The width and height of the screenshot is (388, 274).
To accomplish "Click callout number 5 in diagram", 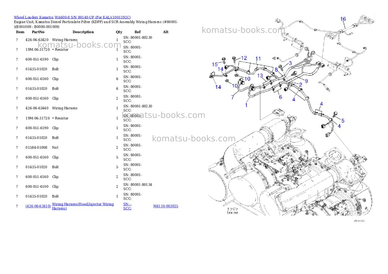I will pos(343,121).
